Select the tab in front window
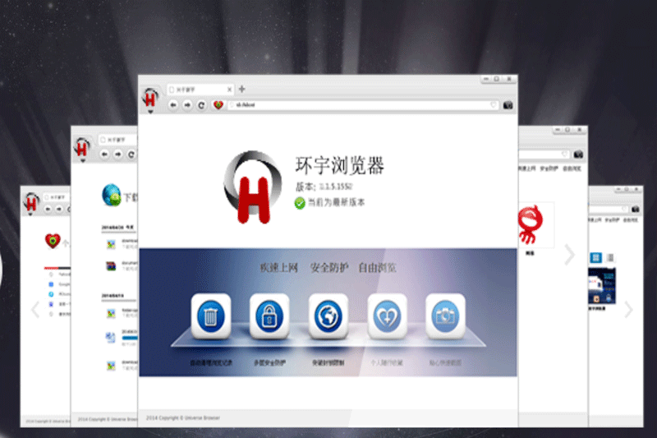Viewport: 657px width, 438px height. (200, 90)
